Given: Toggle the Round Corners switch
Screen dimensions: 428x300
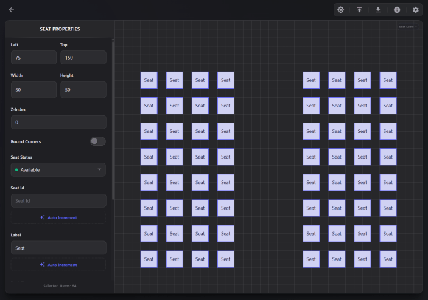Looking at the screenshot, I should coord(97,141).
